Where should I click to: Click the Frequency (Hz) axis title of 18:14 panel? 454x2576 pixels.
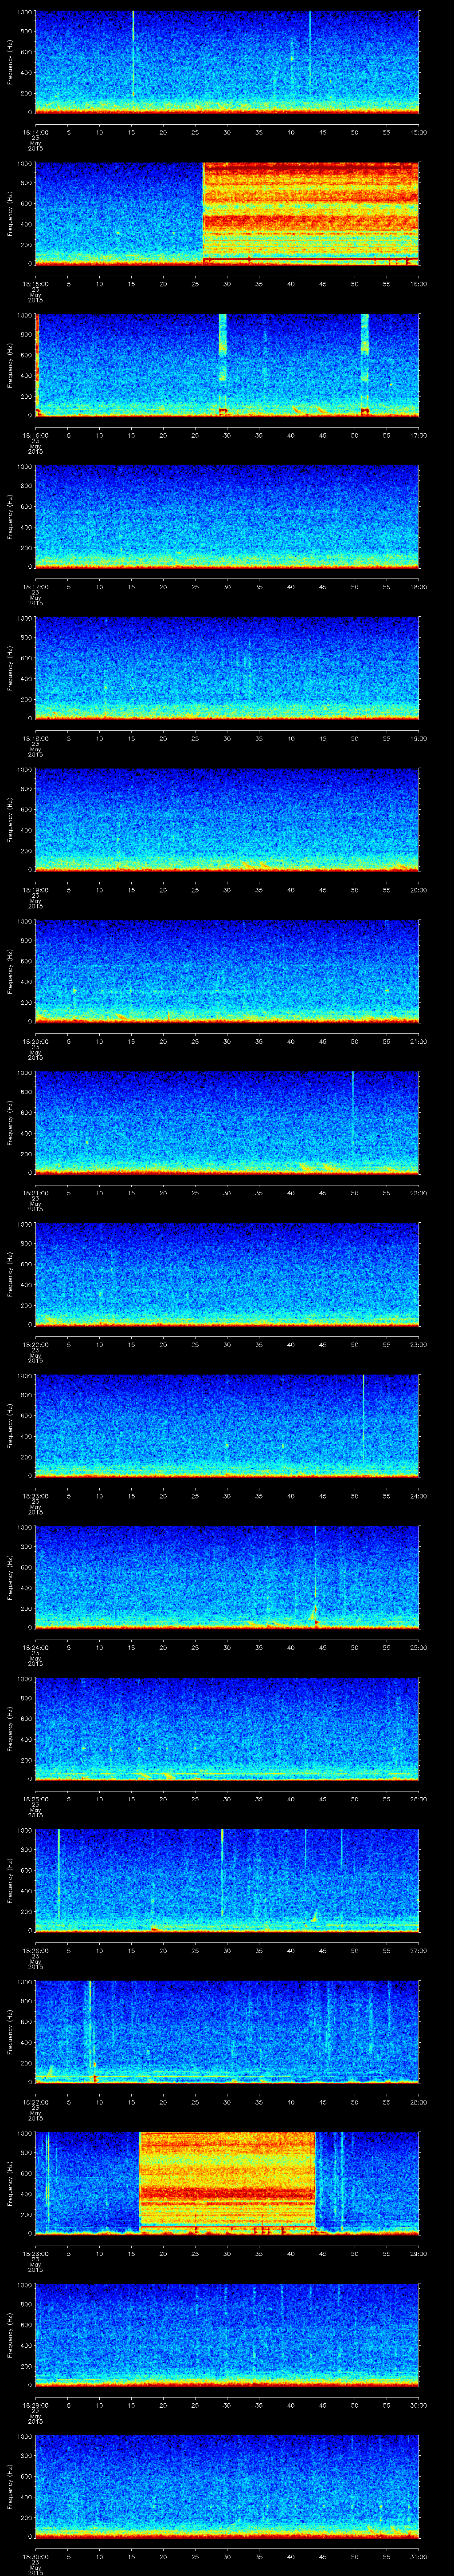10,62
